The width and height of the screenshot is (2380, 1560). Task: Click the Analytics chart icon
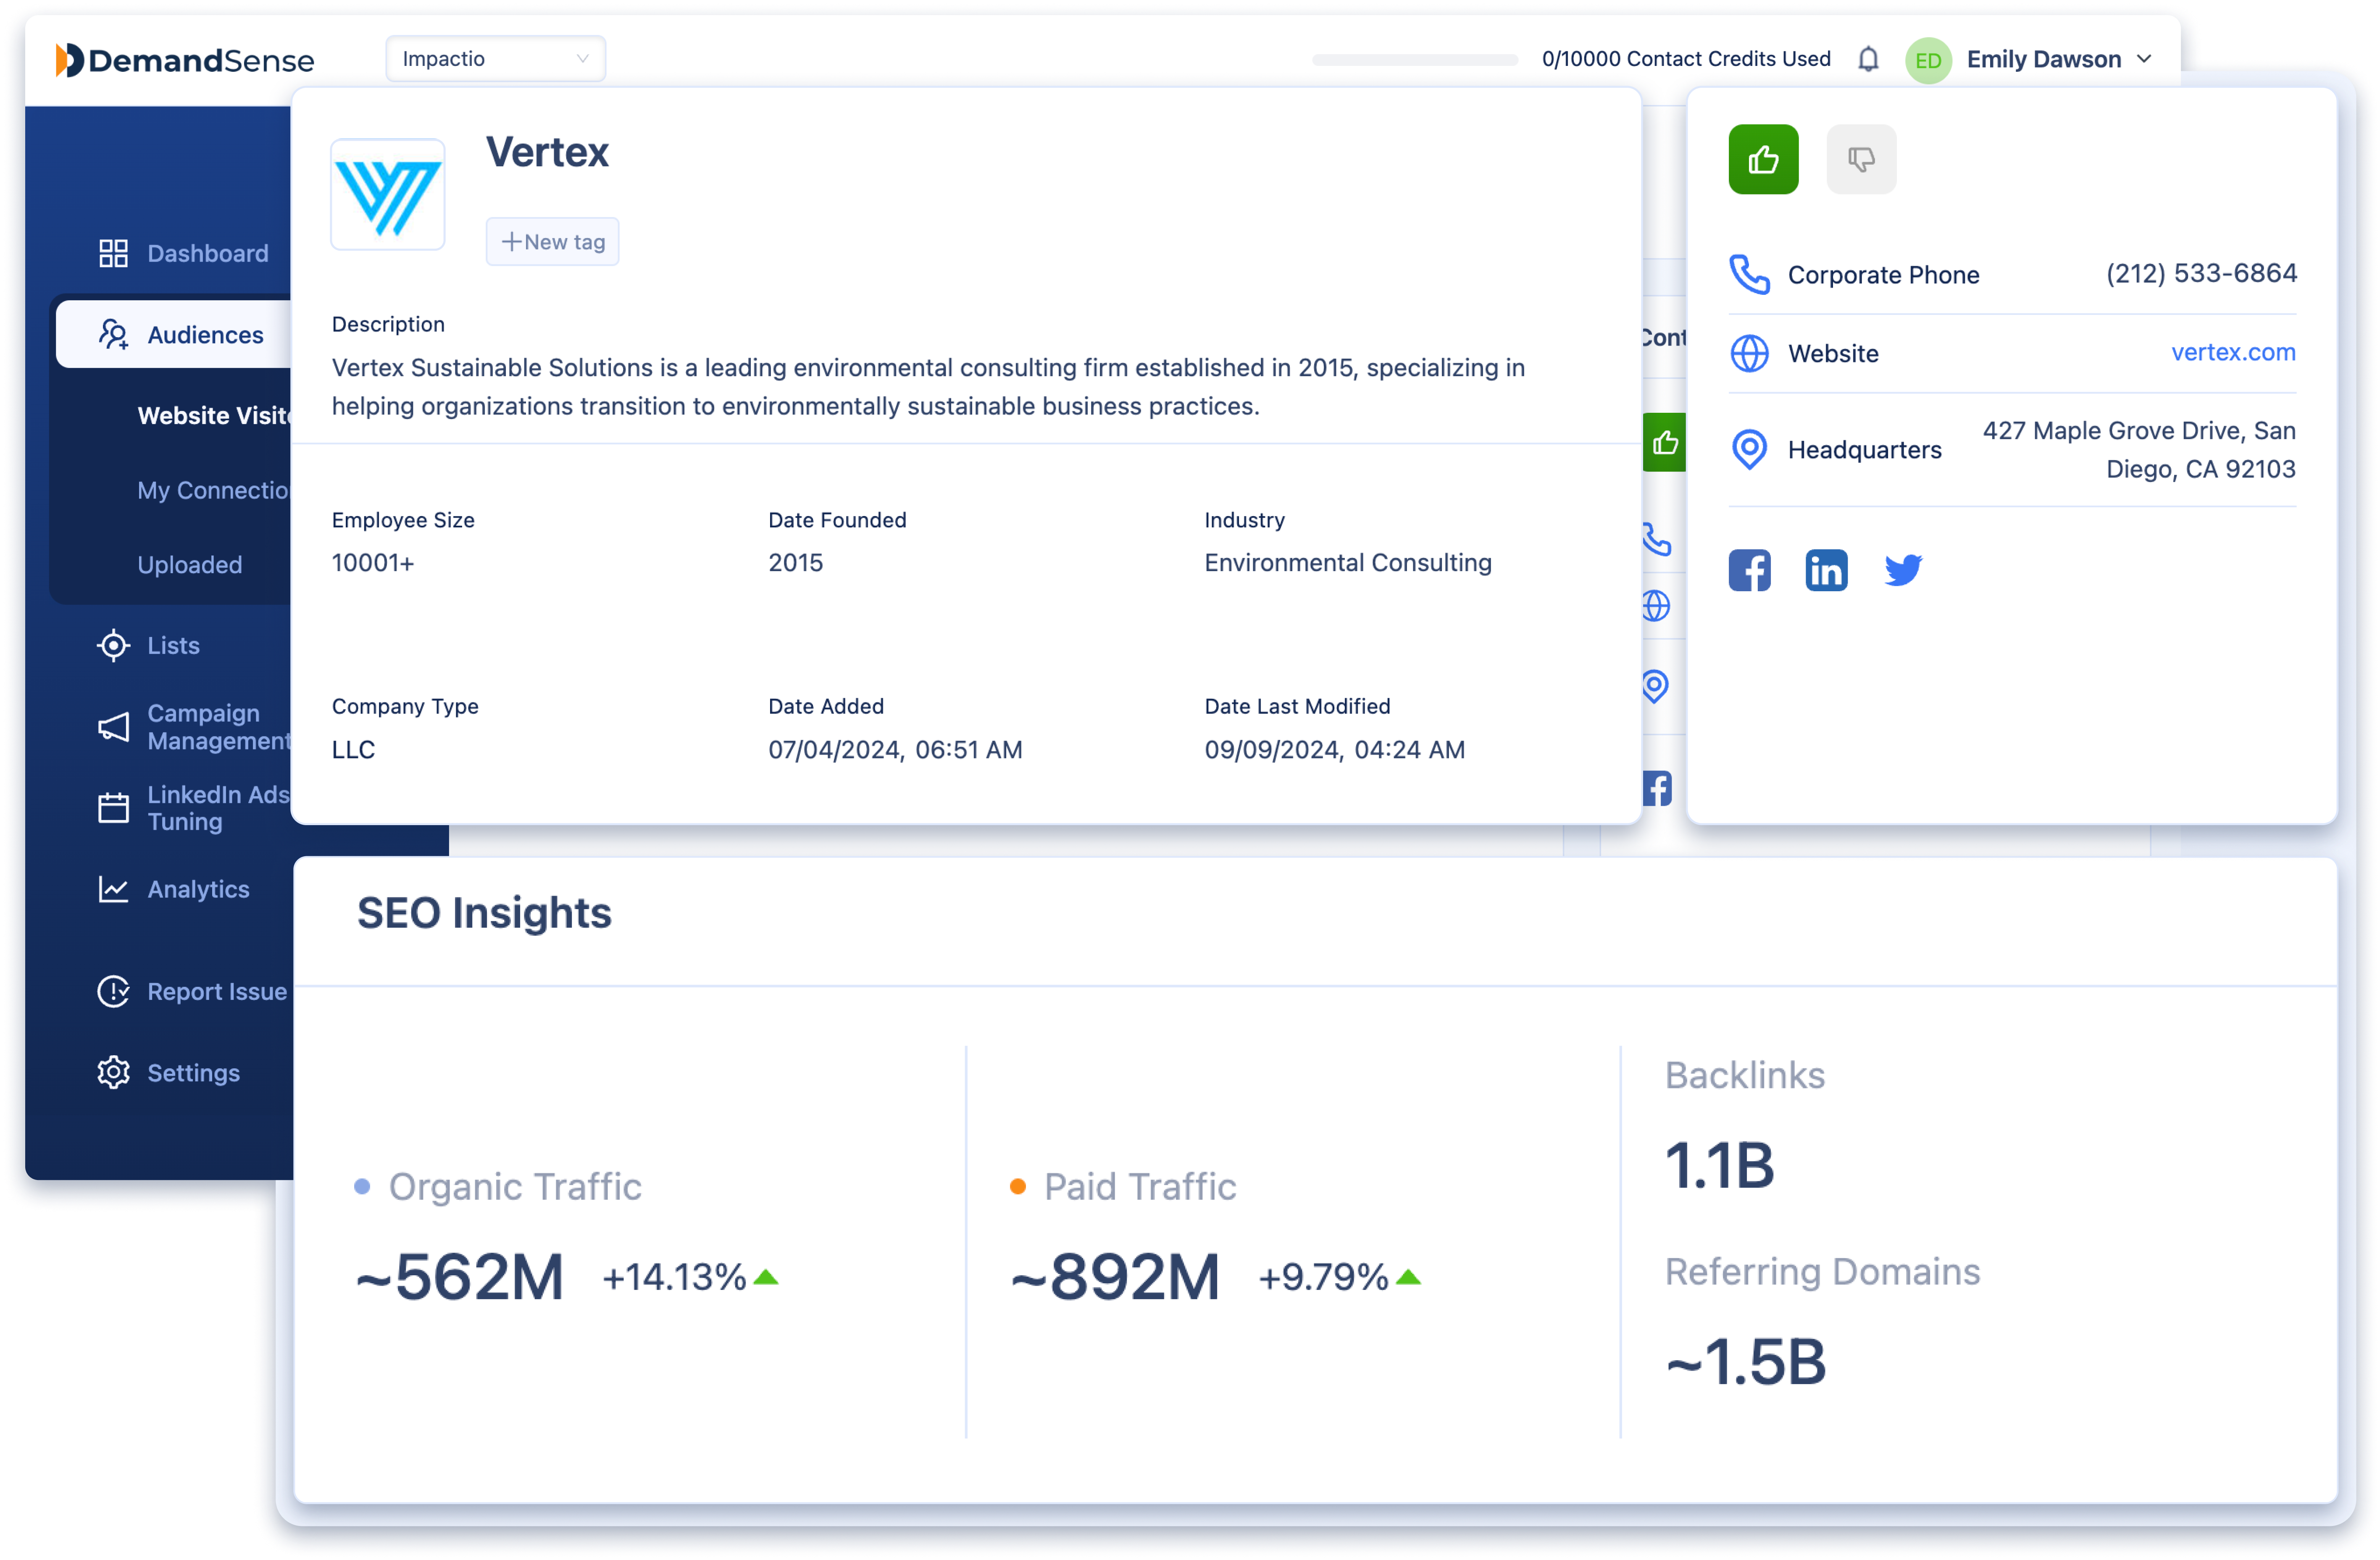click(x=113, y=889)
